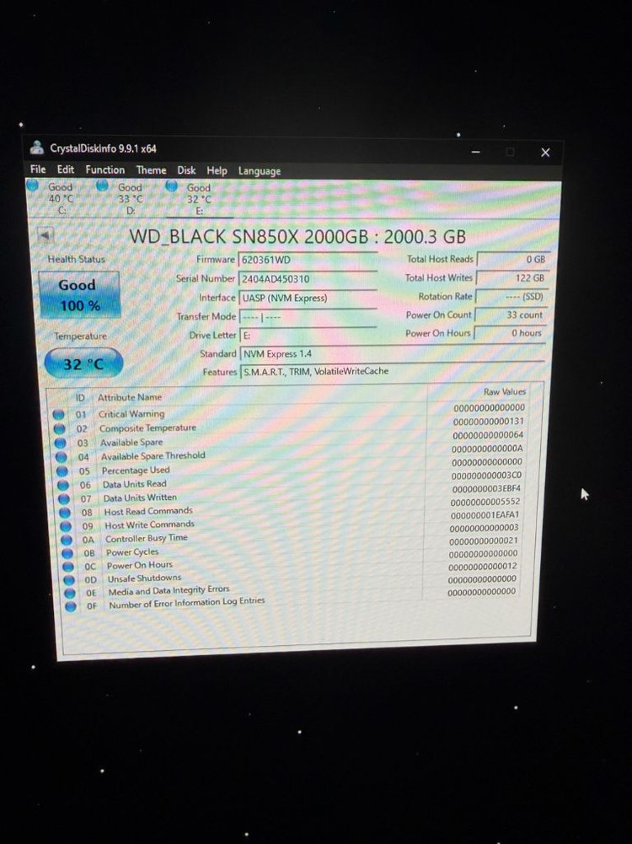The height and width of the screenshot is (844, 632).
Task: Click the Transfer Mode field
Action: [308, 316]
